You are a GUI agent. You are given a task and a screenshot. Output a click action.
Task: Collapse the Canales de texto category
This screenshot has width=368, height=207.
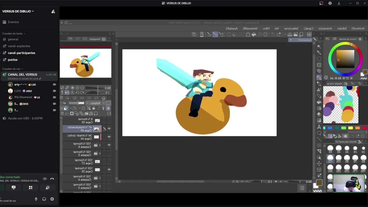coord(14,34)
